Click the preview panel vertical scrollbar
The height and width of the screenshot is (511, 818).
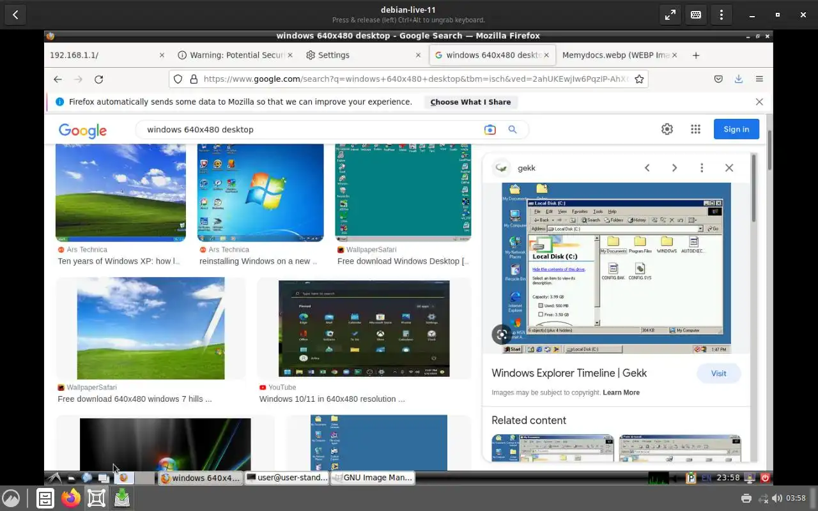point(753,188)
